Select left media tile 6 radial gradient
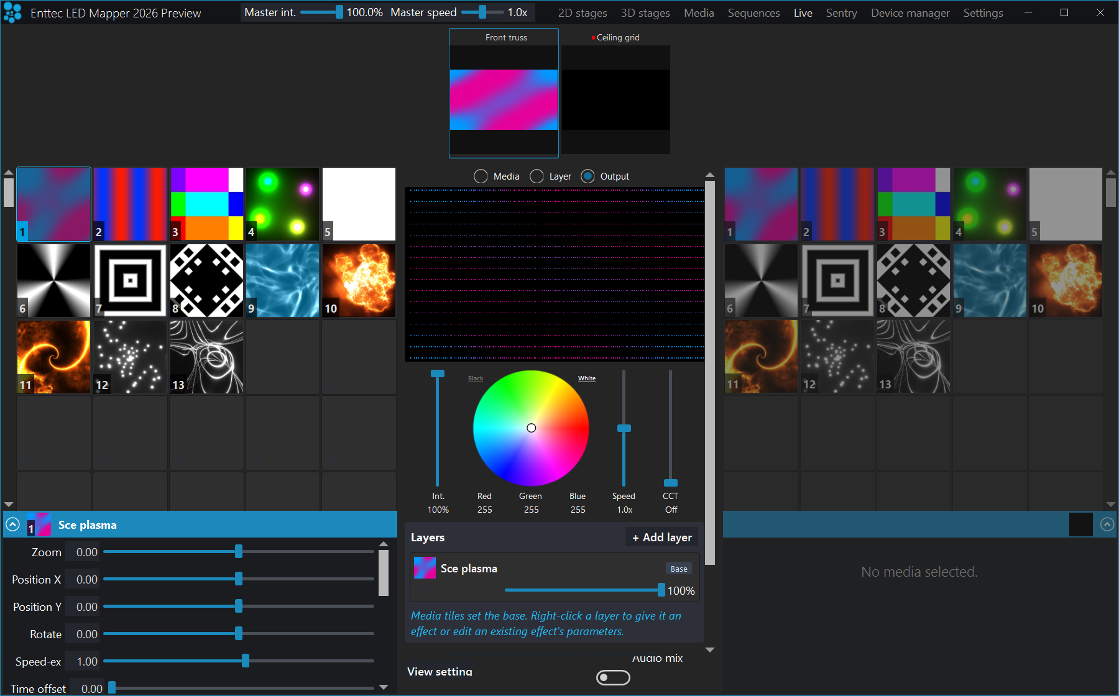This screenshot has height=696, width=1119. point(53,280)
